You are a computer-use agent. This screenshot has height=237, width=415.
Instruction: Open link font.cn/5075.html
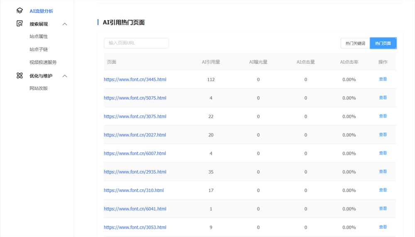coord(135,98)
